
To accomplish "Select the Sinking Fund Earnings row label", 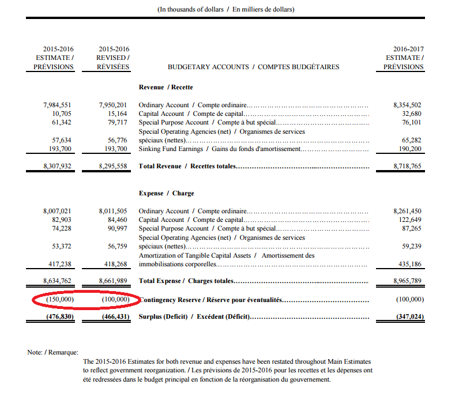I will pyautogui.click(x=219, y=149).
